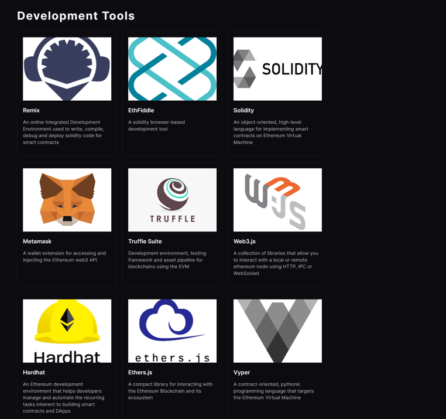The width and height of the screenshot is (446, 419).
Task: Click the Truffle Suite title
Action: tap(145, 241)
